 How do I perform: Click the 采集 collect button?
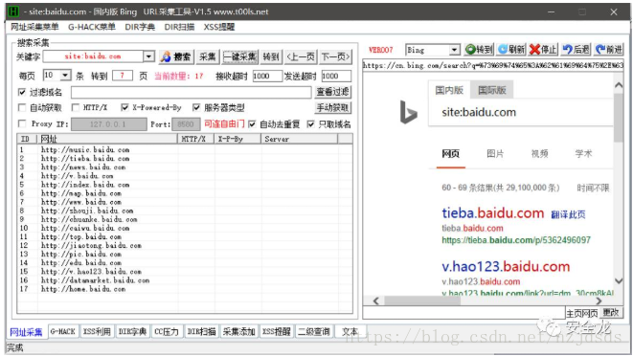tap(208, 56)
